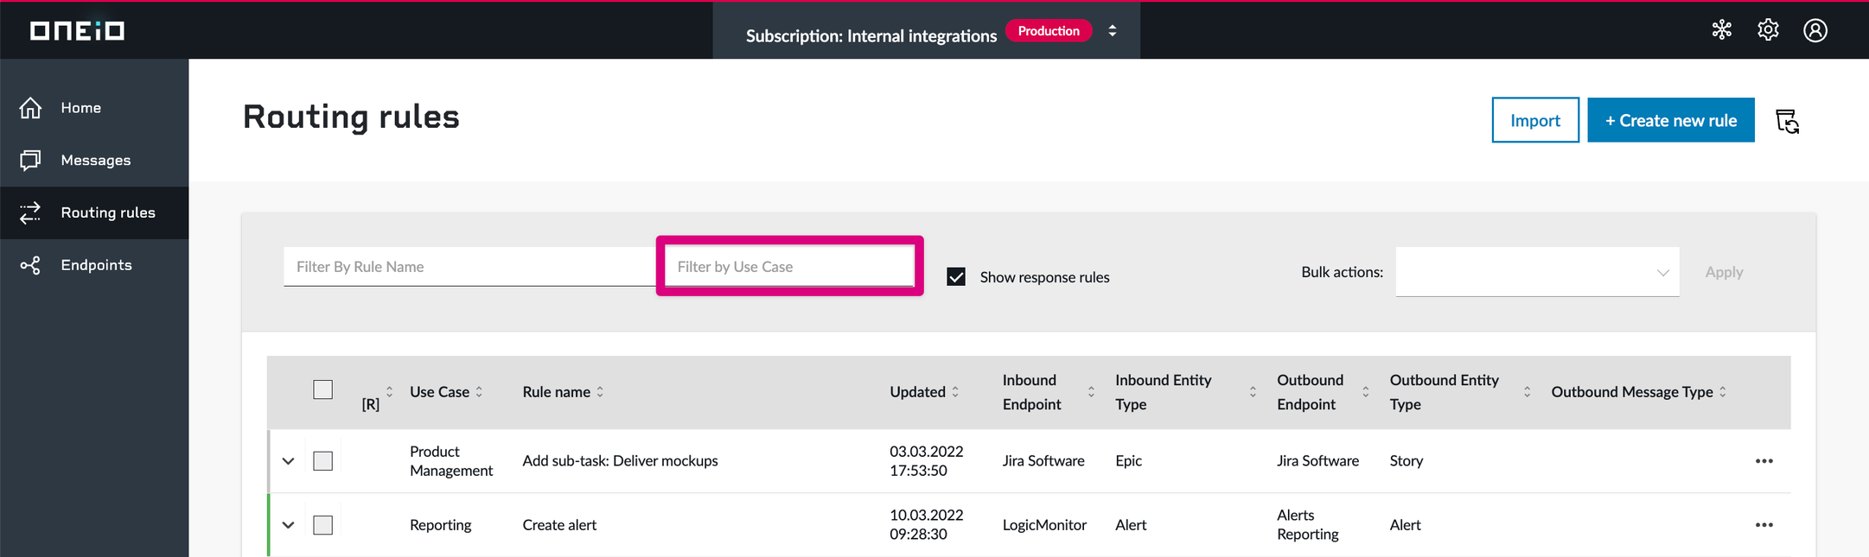This screenshot has width=1869, height=557.
Task: Click 'Reporting' use case cell
Action: (x=441, y=525)
